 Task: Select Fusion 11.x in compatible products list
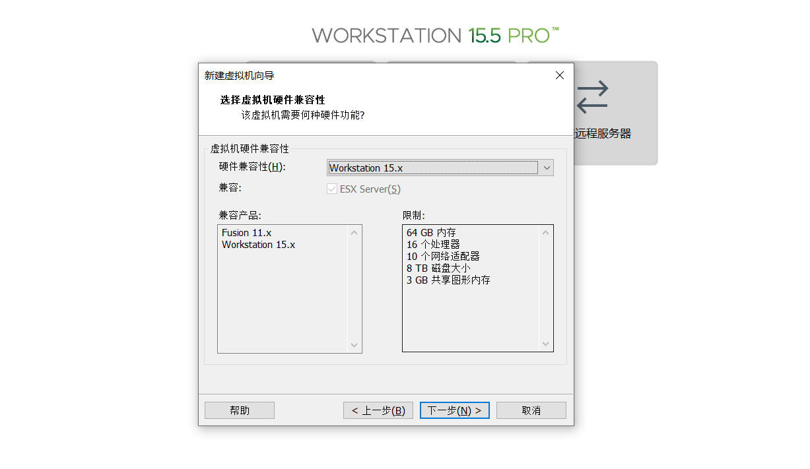246,233
